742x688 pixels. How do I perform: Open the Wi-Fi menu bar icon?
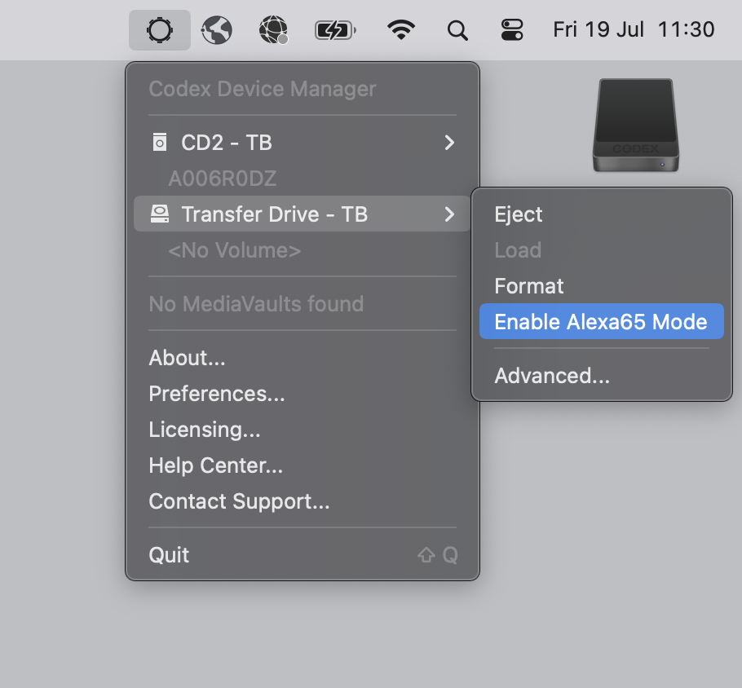click(400, 31)
